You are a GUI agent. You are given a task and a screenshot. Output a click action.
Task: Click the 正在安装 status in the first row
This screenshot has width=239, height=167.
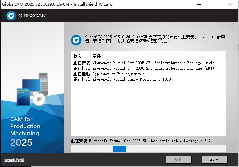[81, 63]
